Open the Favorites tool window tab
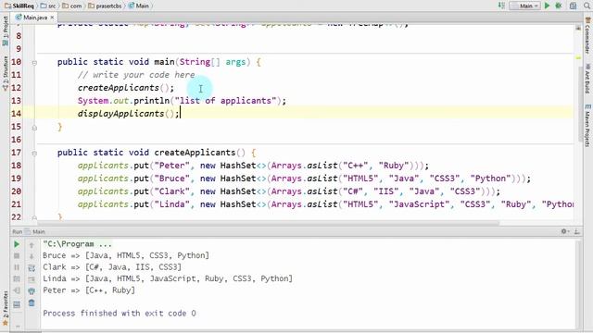 [x=6, y=308]
